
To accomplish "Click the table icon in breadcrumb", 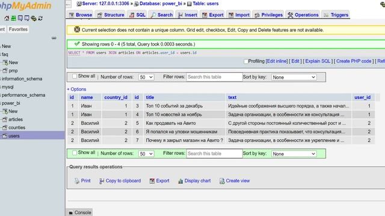I will click(x=189, y=4).
